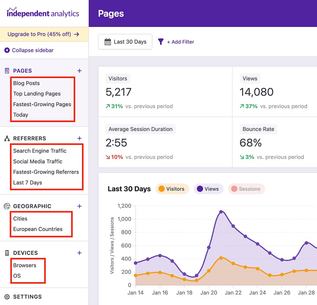Click the Views peak data point on chart
Screen dimensions: 317x305
221,212
